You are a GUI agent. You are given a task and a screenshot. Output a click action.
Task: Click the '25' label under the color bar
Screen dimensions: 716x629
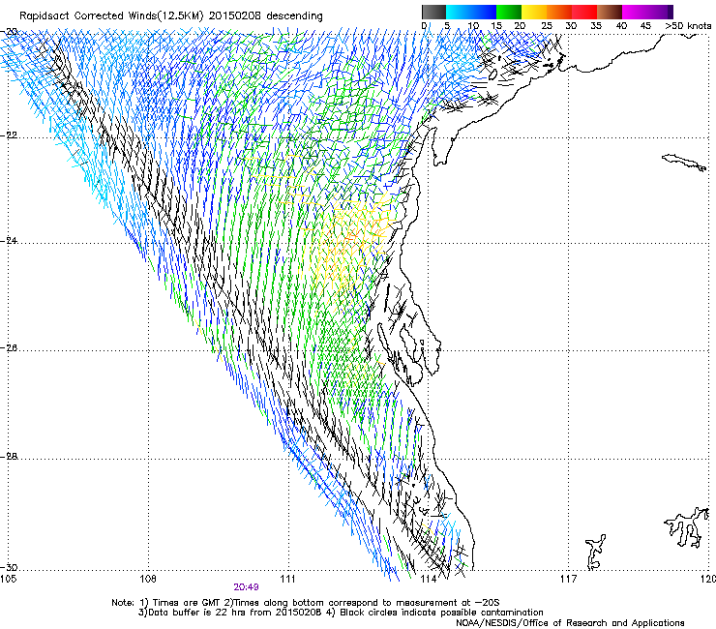tap(546, 26)
